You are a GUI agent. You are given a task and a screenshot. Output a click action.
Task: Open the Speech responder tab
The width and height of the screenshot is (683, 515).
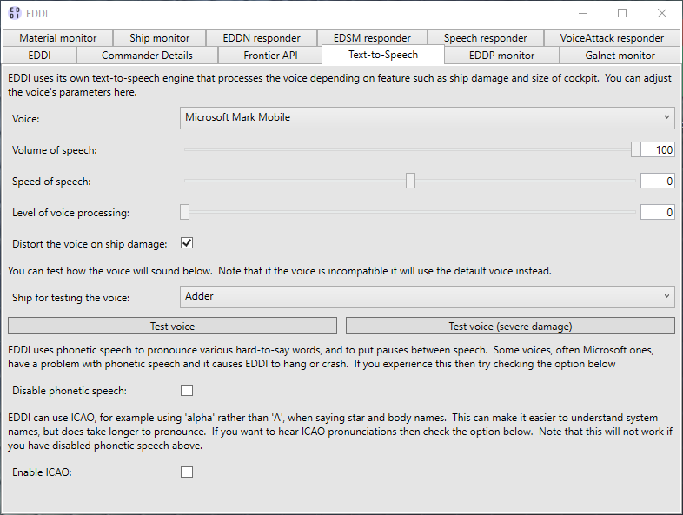click(485, 38)
